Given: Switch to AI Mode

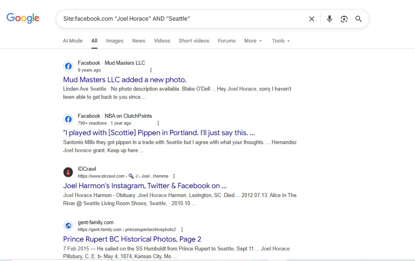Looking at the screenshot, I should (x=72, y=40).
